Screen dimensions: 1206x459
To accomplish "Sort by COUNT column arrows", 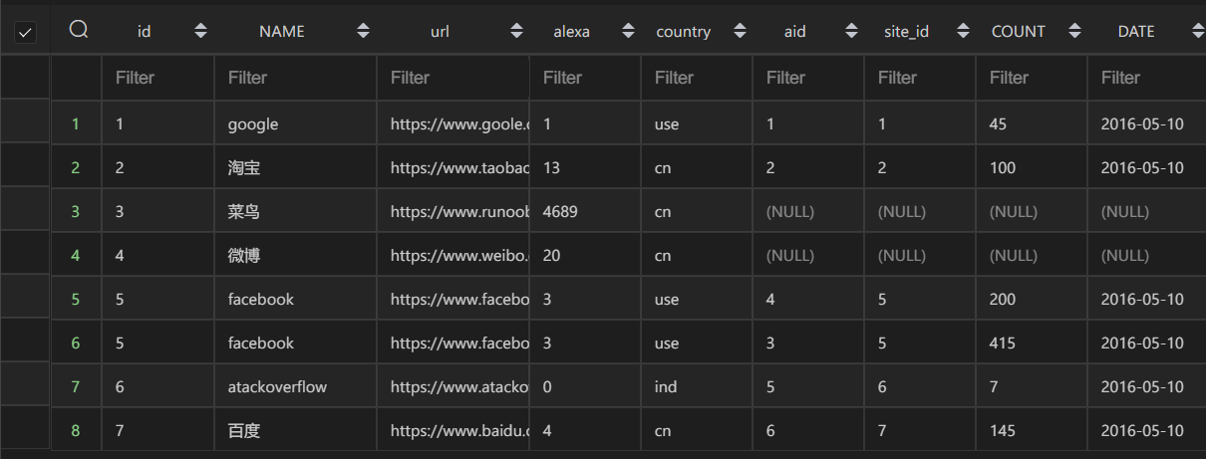I will [x=1073, y=31].
